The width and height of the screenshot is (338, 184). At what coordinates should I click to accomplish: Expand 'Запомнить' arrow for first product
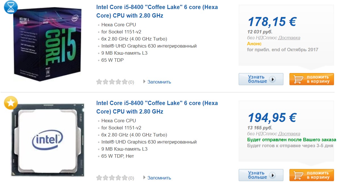[x=145, y=82]
